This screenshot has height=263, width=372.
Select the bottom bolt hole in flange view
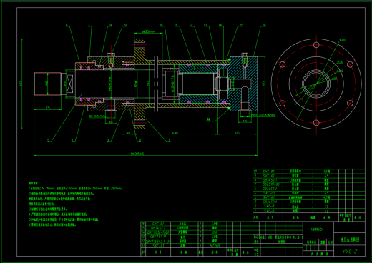click(316, 123)
